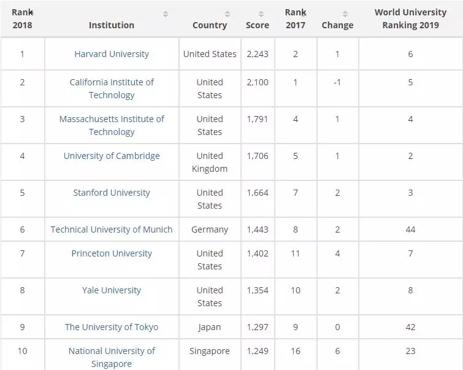This screenshot has width=463, height=370.
Task: Click the Score column header text
Action: [x=257, y=25]
